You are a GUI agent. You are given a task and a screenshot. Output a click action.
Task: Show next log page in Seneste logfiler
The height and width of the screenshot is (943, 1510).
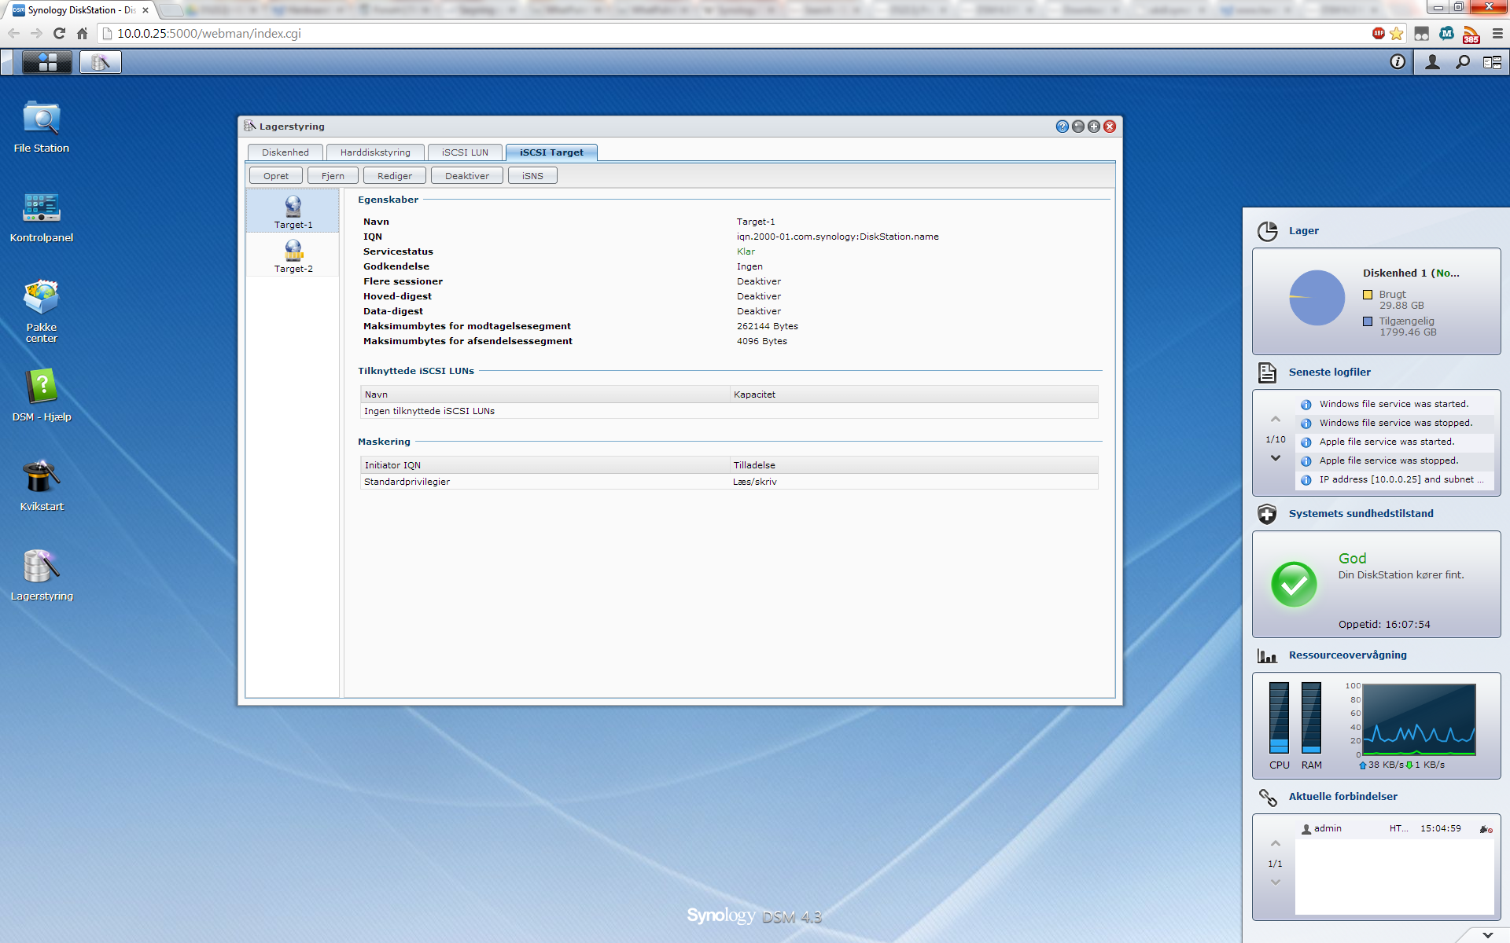[x=1276, y=458]
